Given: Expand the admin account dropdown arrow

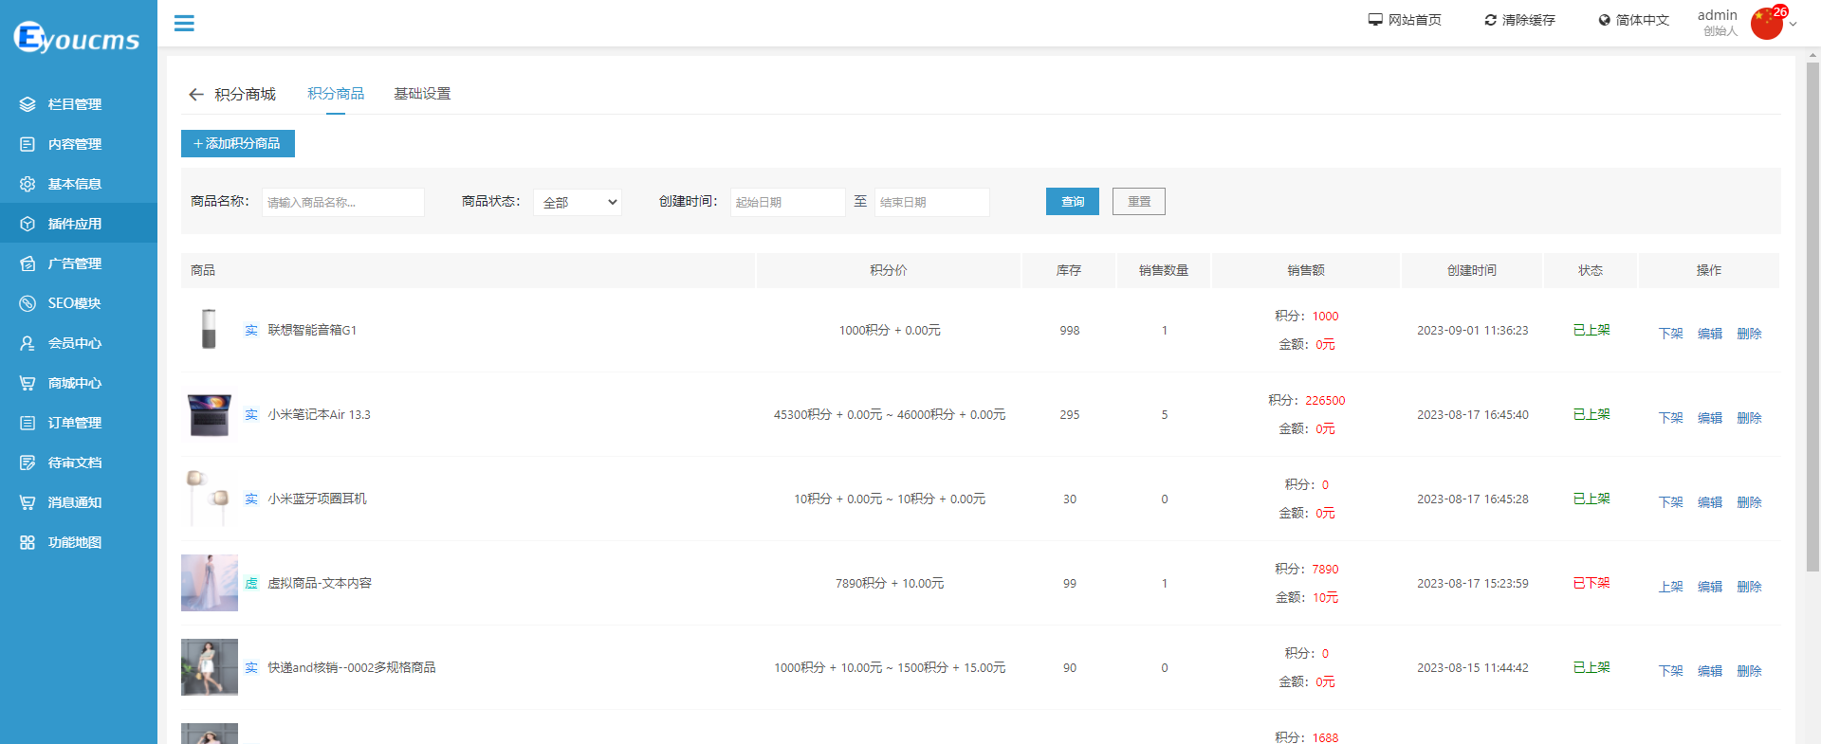Looking at the screenshot, I should (x=1793, y=25).
